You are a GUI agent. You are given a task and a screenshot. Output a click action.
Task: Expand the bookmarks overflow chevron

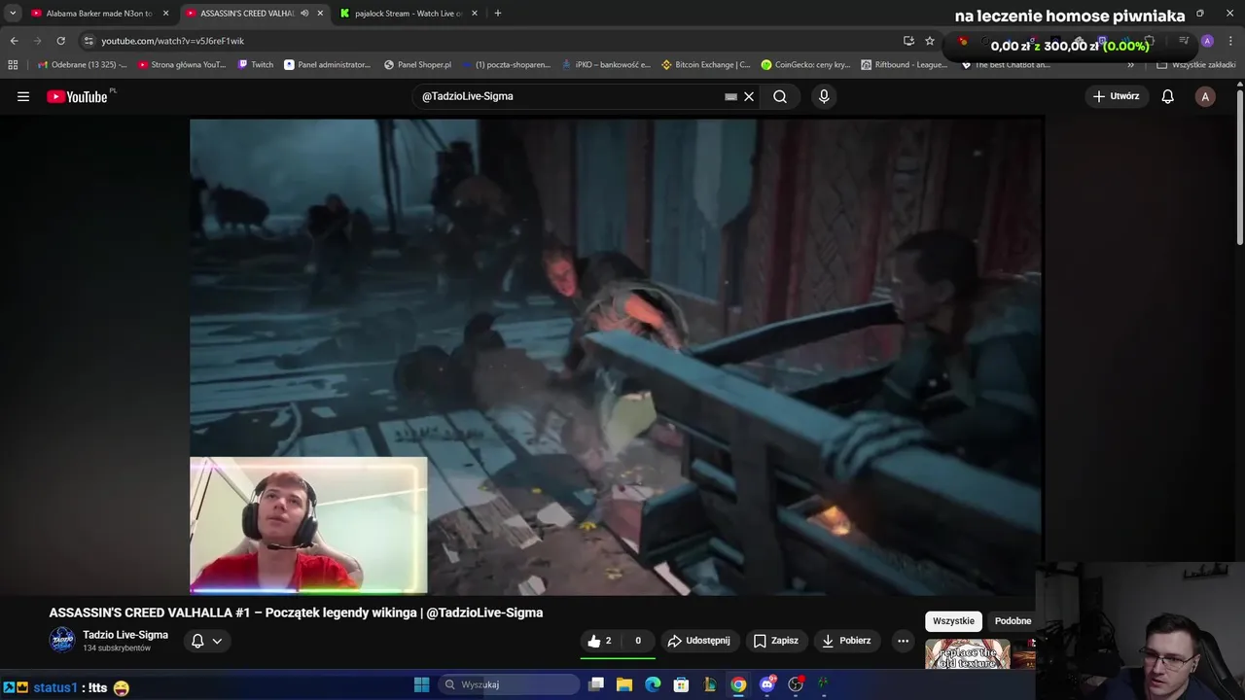pyautogui.click(x=1130, y=65)
